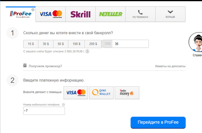This screenshot has width=202, height=133.
Task: Choose the phone payment option По телефону
Action: 140,14
